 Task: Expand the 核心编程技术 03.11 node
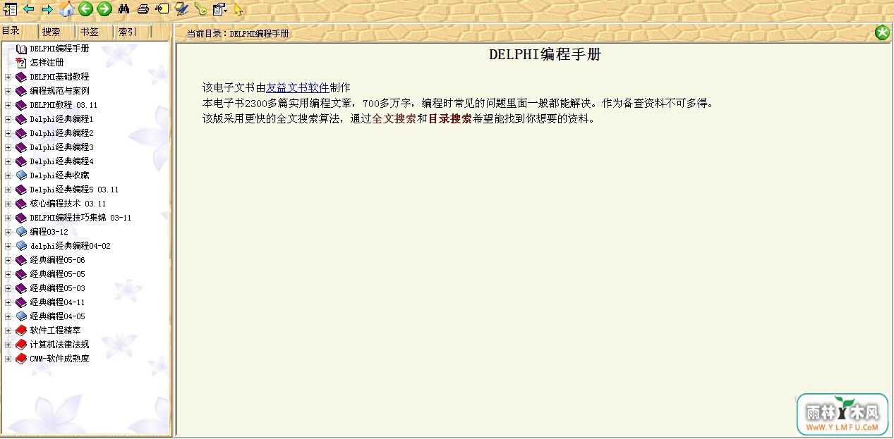pos(8,204)
